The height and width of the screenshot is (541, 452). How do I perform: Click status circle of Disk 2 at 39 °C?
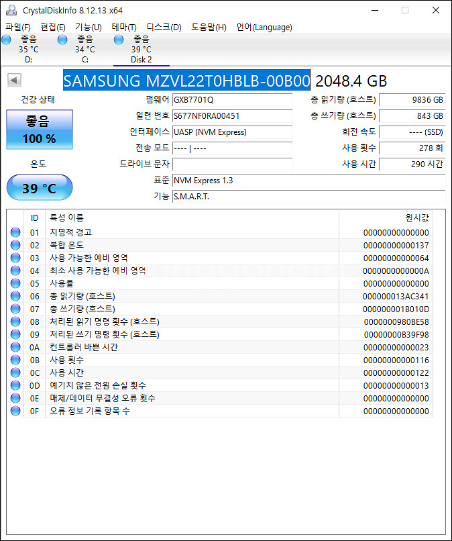pyautogui.click(x=119, y=40)
